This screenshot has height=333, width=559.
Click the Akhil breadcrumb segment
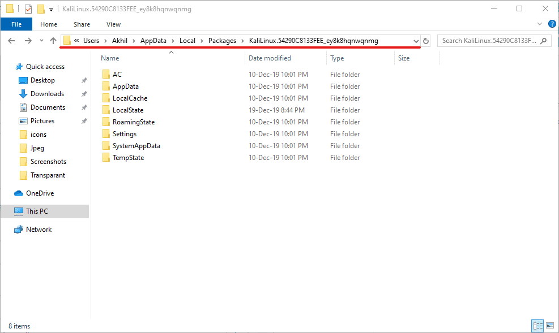tap(120, 41)
